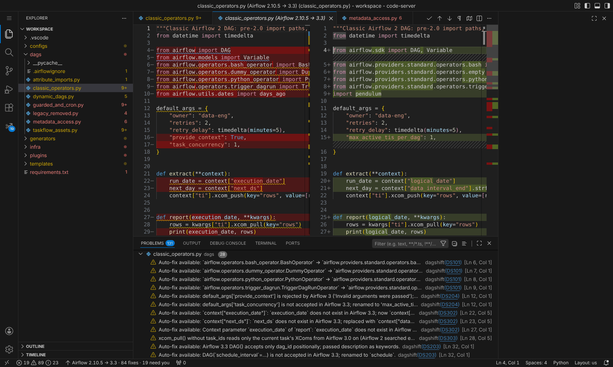Expand the configs folder
The image size is (613, 367).
coord(76,46)
